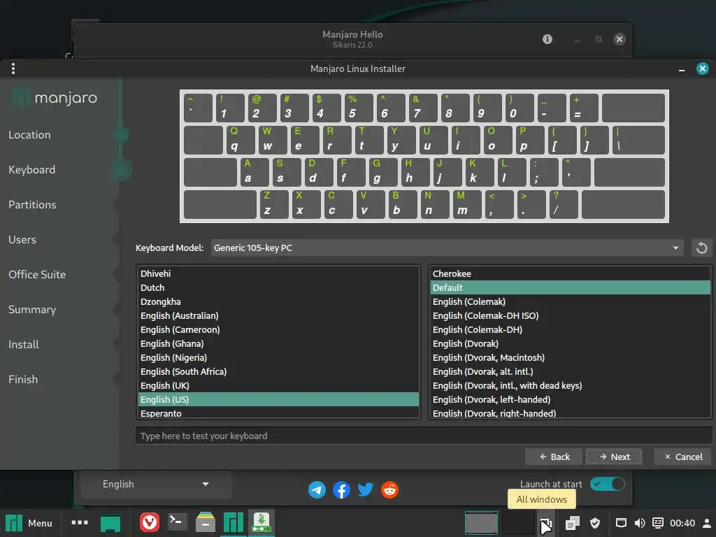716x537 pixels.
Task: Open the Telegram link in Manjaro Hello
Action: click(x=317, y=490)
